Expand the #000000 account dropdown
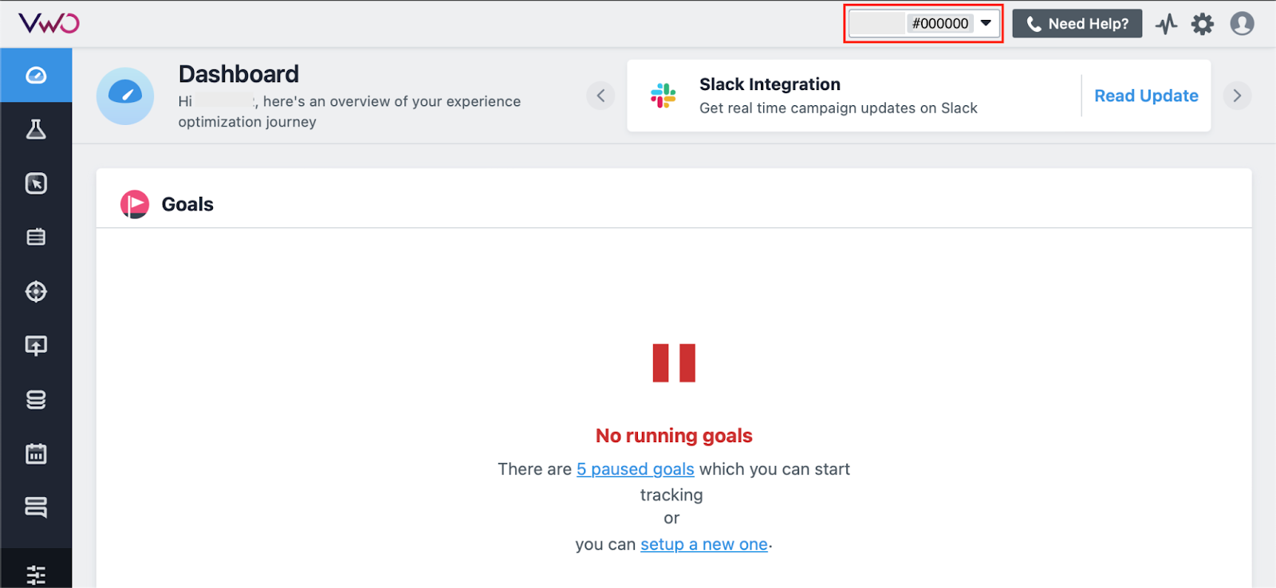Image resolution: width=1276 pixels, height=588 pixels. 924,23
